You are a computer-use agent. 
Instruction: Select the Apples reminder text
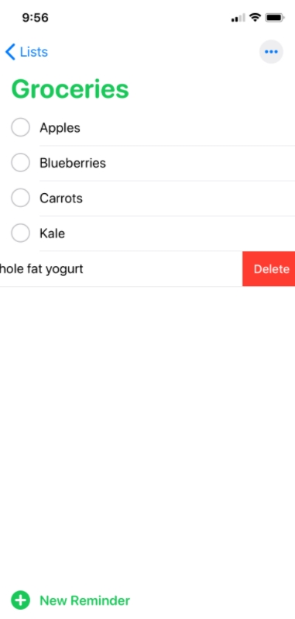(60, 128)
